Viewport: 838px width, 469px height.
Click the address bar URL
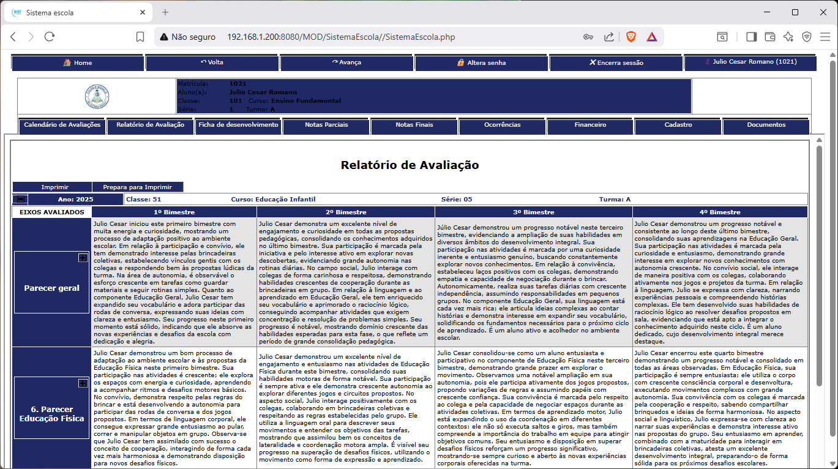[341, 37]
